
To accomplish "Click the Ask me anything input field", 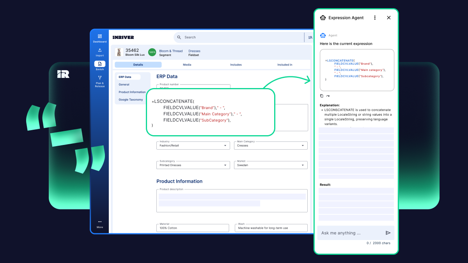I will [x=351, y=233].
